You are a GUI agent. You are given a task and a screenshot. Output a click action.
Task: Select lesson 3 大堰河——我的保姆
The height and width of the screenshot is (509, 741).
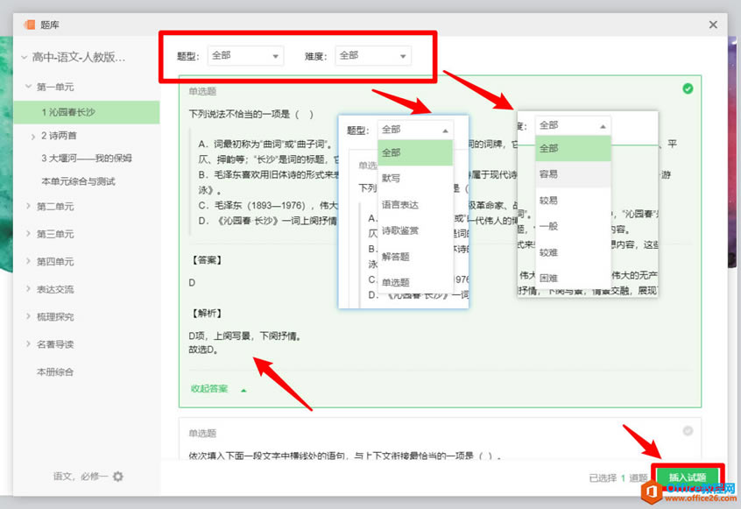click(87, 159)
